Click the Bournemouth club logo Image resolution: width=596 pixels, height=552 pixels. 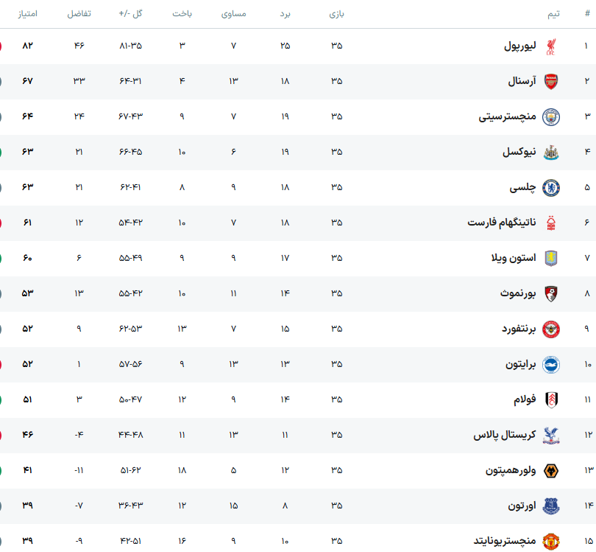[551, 294]
